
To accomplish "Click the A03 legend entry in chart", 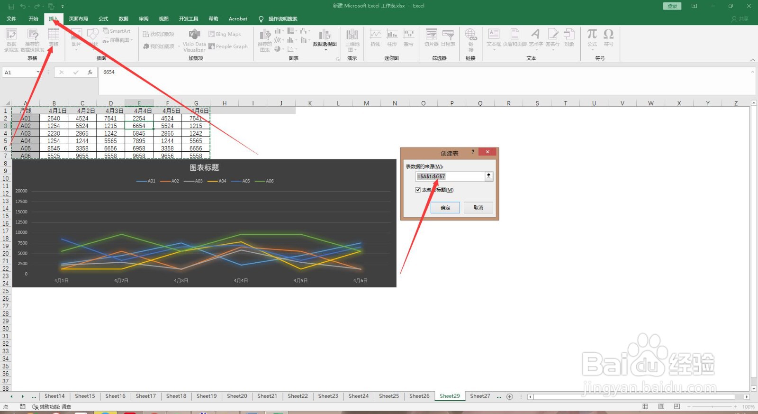I will pyautogui.click(x=193, y=181).
